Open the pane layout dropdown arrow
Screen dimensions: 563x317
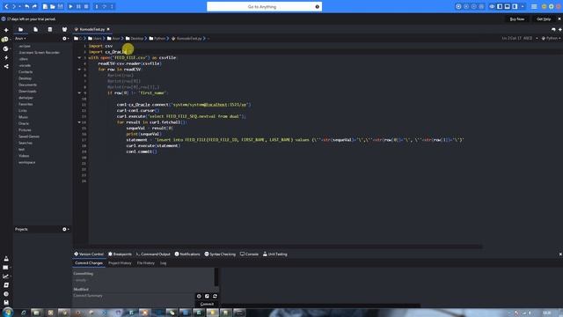[523, 6]
